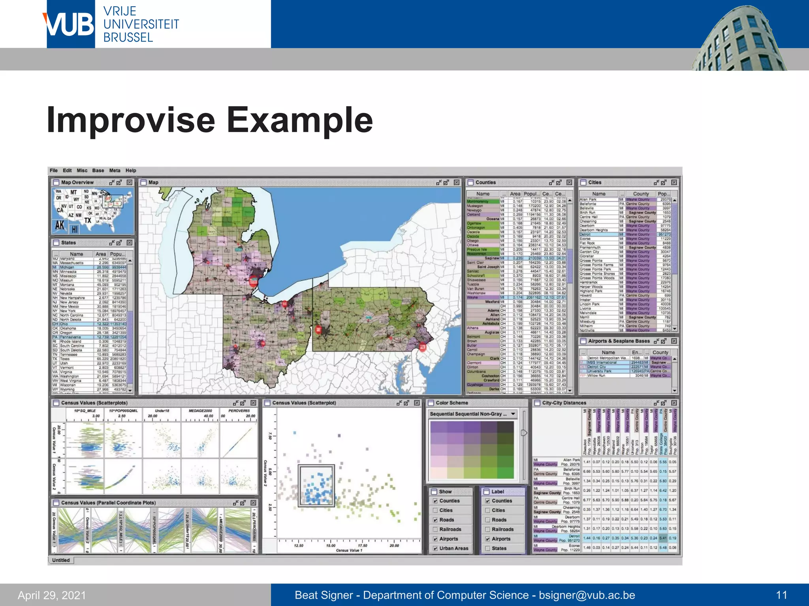809x606 pixels.
Task: Open the Meta menu
Action: pyautogui.click(x=115, y=171)
